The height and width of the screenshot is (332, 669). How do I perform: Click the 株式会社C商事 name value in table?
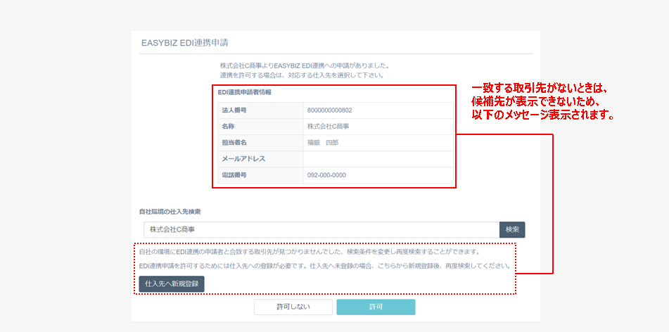coord(328,127)
